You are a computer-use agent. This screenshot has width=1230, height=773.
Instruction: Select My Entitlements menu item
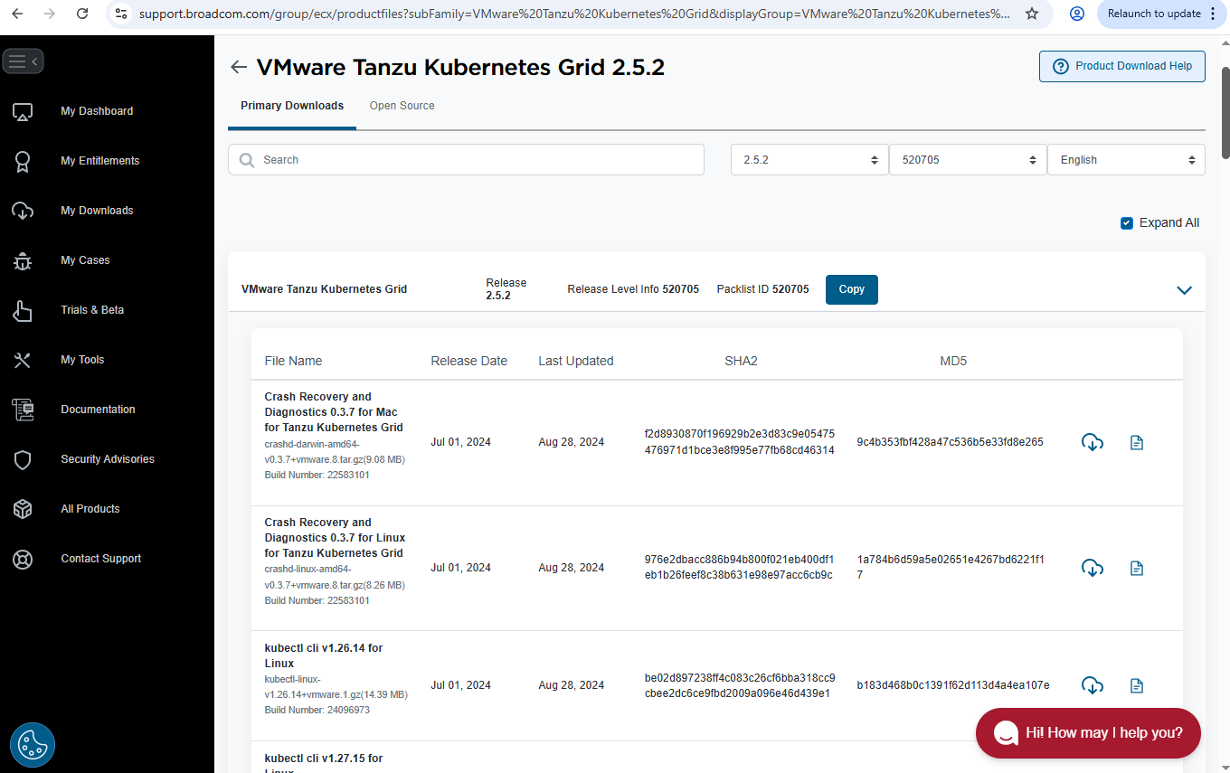tap(100, 161)
